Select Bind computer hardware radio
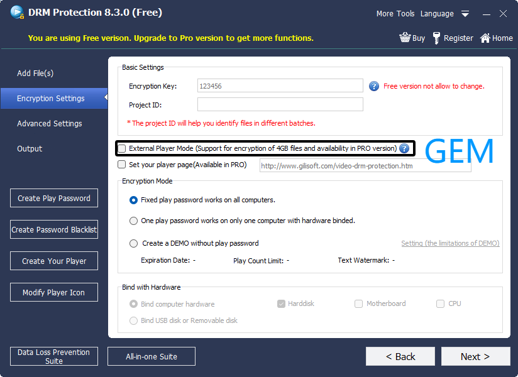Image resolution: width=518 pixels, height=377 pixels. [133, 303]
